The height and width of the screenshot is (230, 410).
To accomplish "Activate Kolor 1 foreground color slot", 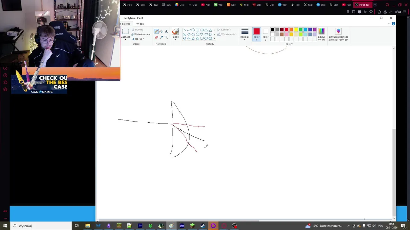I will coord(257,34).
